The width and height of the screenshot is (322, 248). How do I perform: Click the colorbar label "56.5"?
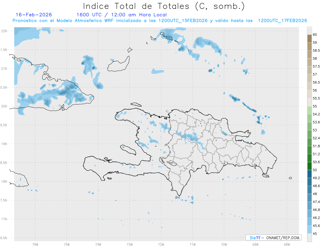[x=316, y=82]
